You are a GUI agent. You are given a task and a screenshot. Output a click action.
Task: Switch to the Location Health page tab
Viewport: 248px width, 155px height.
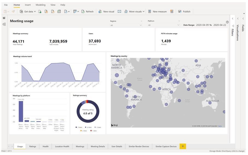(62, 146)
